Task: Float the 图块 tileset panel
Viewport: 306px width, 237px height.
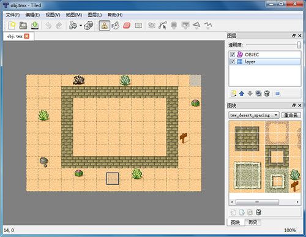Action: [294, 105]
